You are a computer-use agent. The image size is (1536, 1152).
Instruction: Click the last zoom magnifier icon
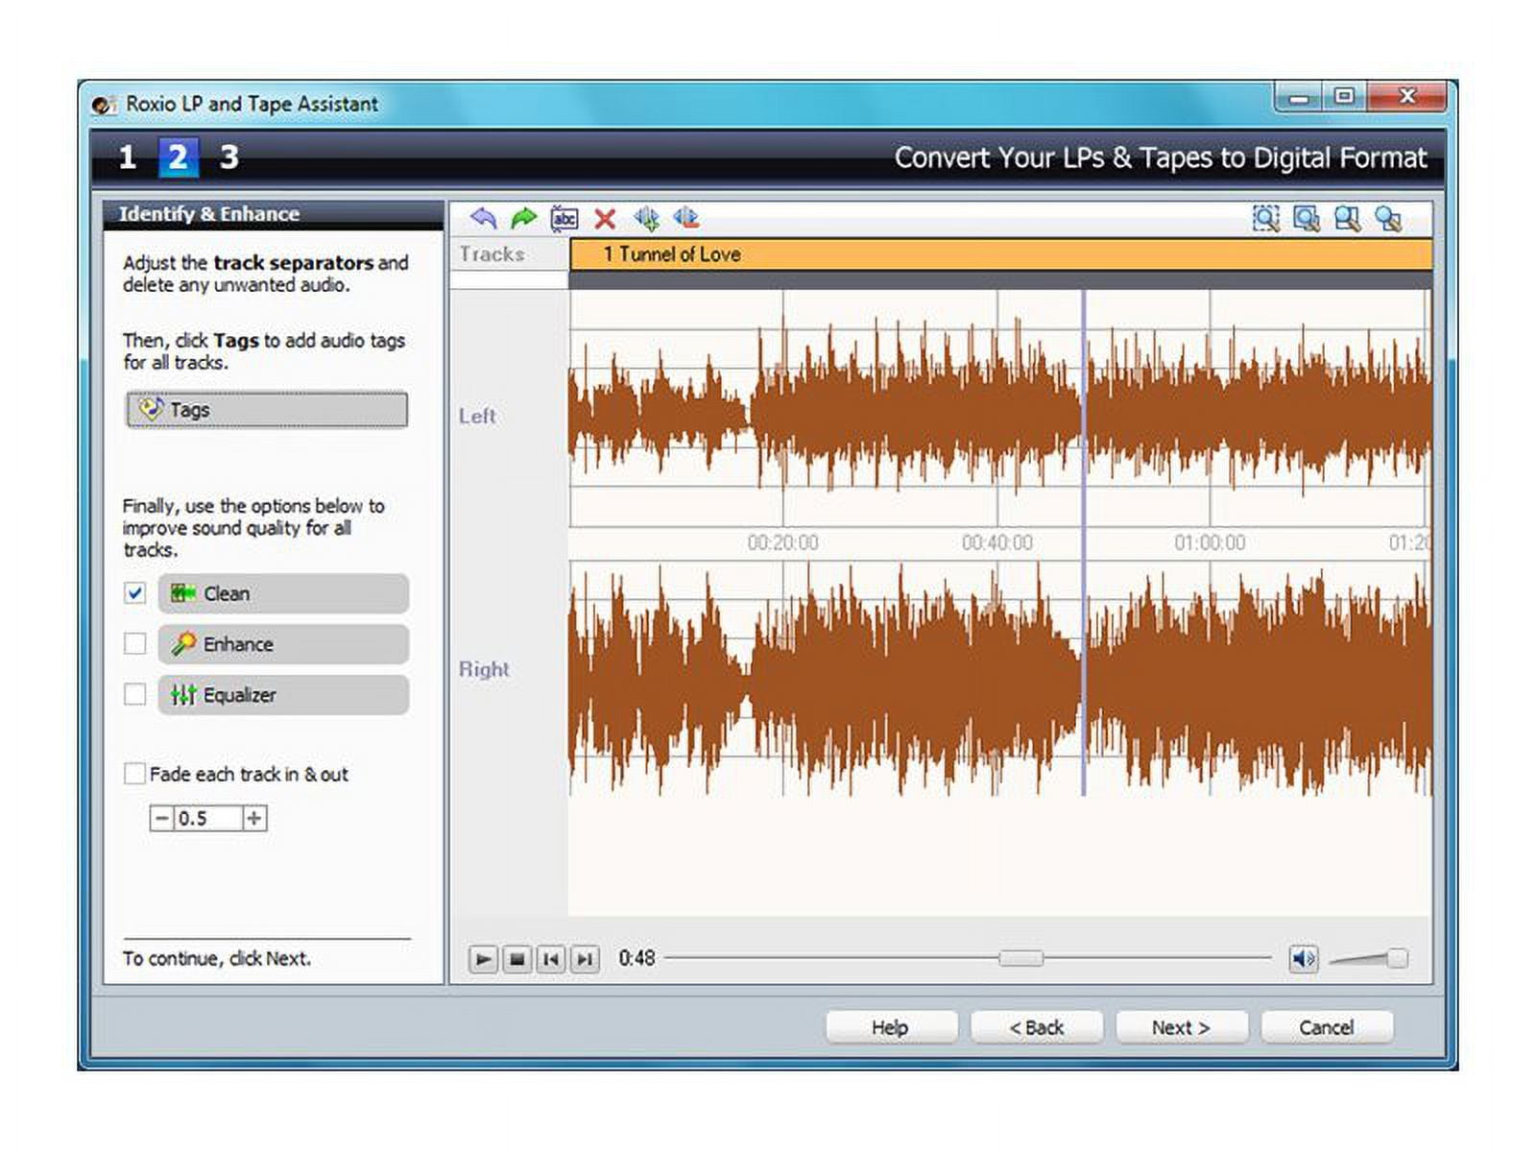1388,219
